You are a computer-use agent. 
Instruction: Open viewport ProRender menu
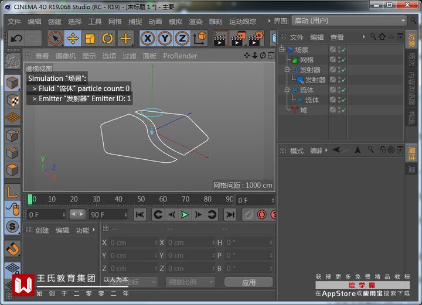[180, 56]
